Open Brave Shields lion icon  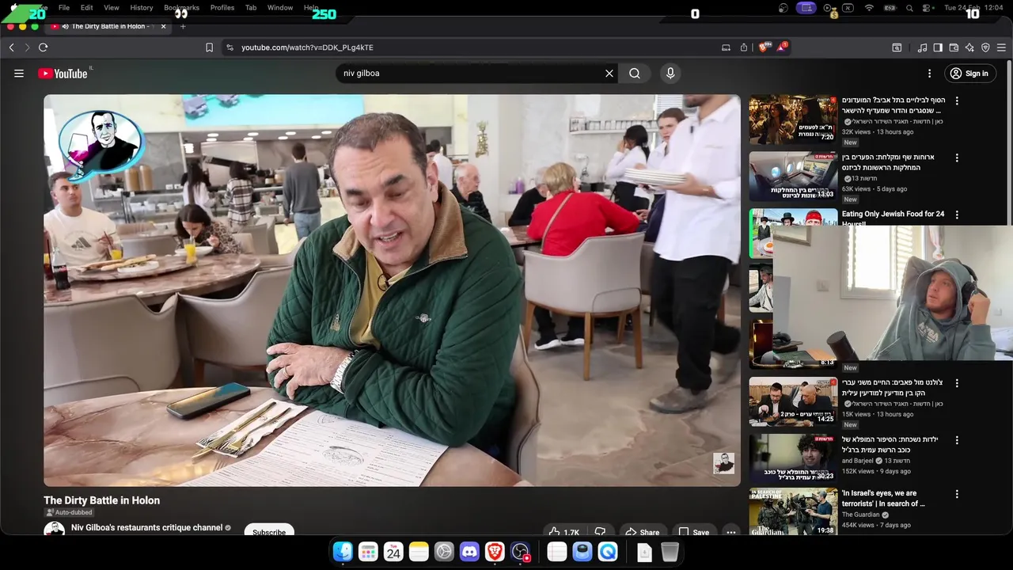[x=764, y=47]
